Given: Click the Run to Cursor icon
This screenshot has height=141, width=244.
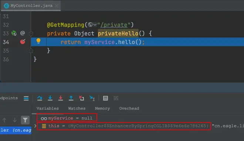Looking at the screenshot, I should click(92, 98).
